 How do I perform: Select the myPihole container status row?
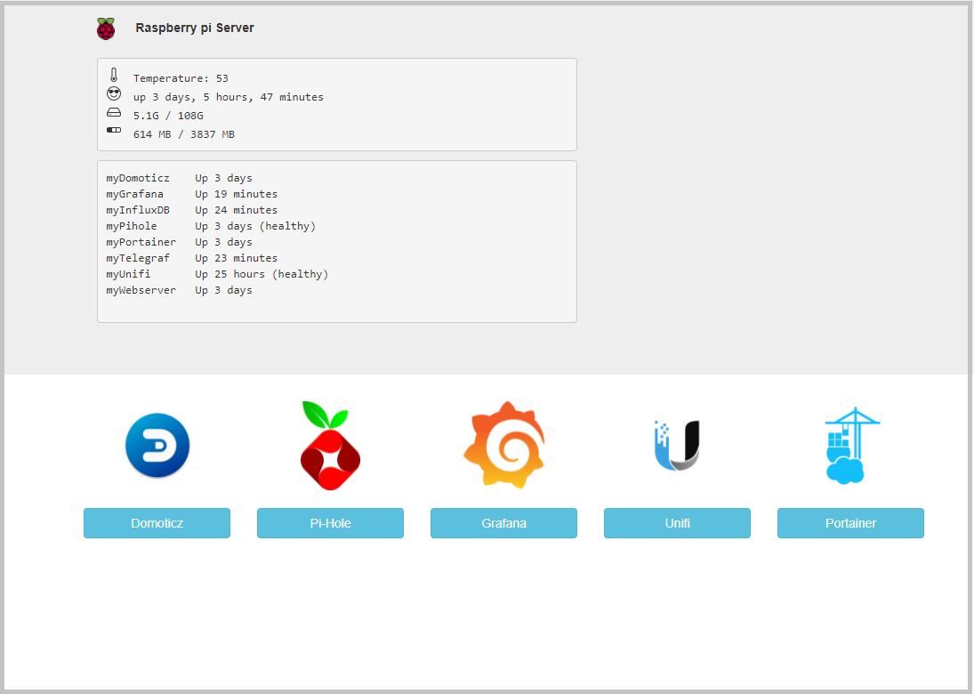click(211, 226)
